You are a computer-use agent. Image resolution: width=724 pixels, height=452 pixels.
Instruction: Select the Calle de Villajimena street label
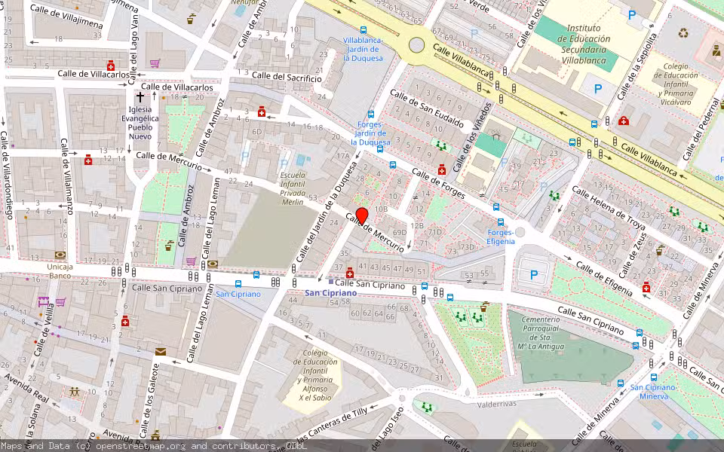coord(66,16)
